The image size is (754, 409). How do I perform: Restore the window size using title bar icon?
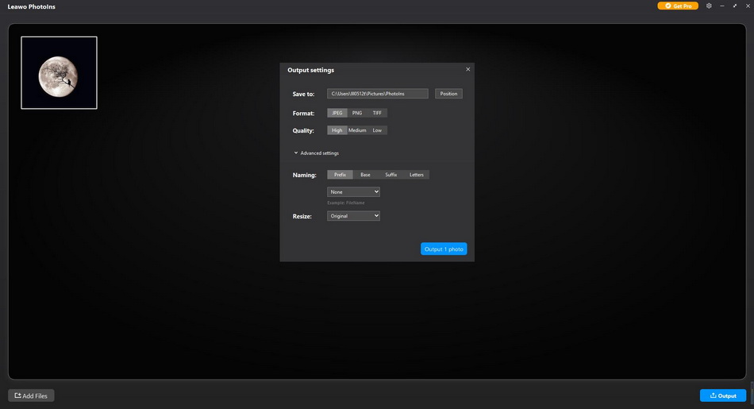pos(734,6)
